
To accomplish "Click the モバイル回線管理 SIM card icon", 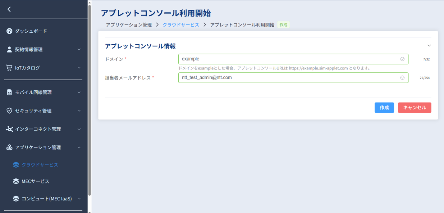I will click(9, 92).
